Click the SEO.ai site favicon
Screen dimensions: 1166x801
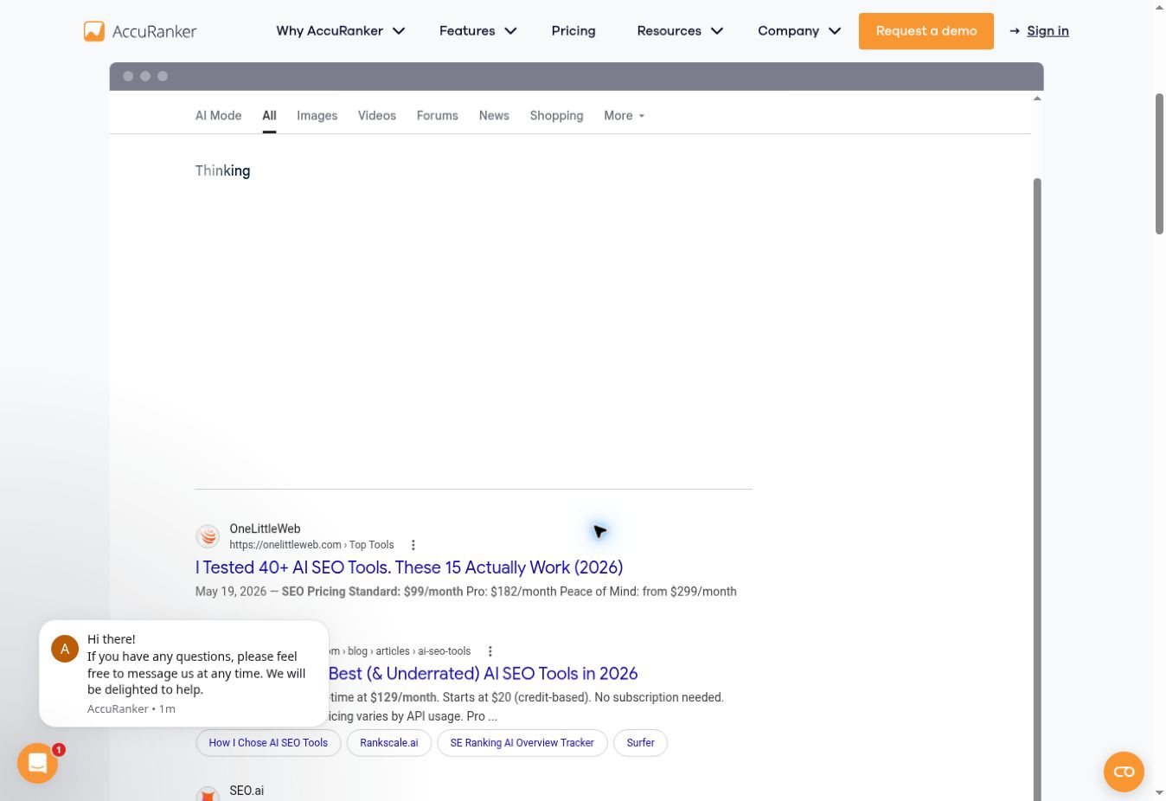point(208,794)
